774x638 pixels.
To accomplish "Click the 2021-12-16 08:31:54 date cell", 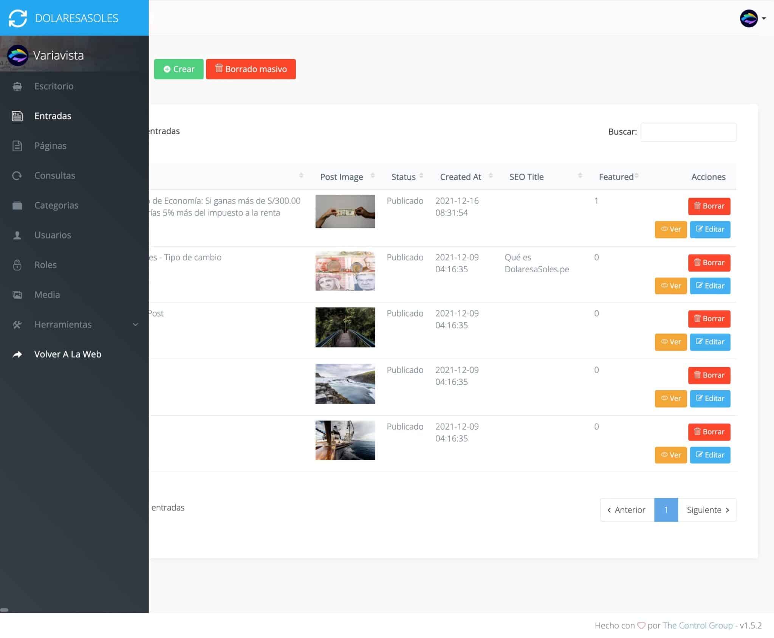I will click(x=457, y=207).
